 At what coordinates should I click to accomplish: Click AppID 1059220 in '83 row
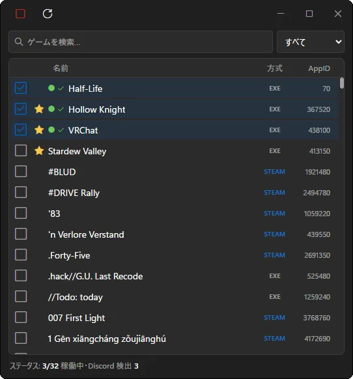point(317,214)
